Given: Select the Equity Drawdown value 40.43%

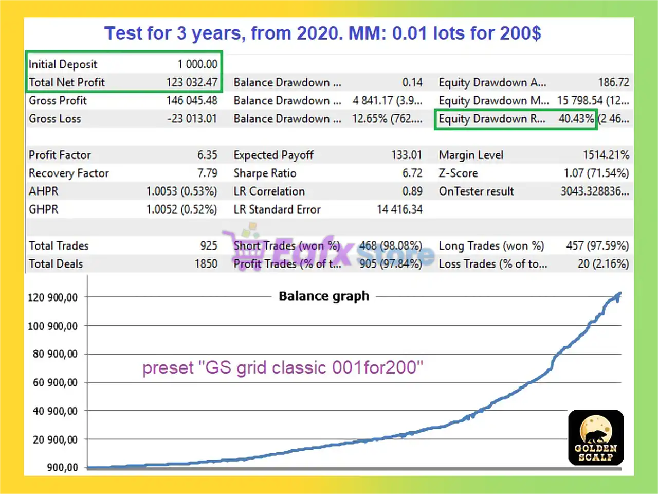Looking at the screenshot, I should click(576, 119).
